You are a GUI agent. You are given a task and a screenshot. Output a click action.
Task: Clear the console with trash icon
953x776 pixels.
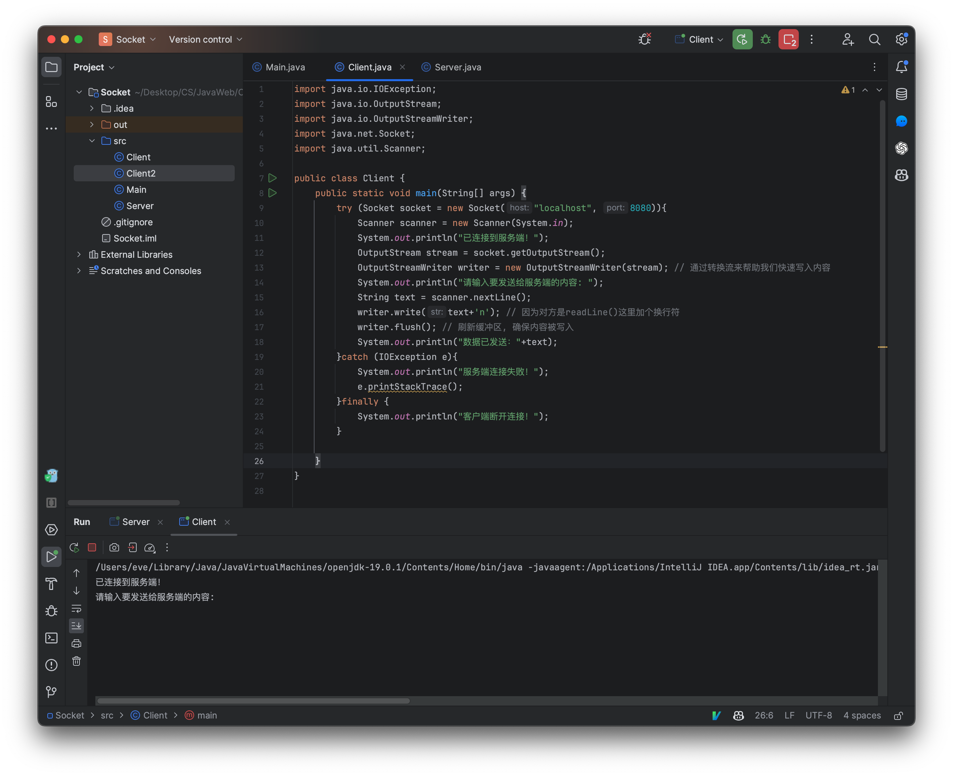pos(76,662)
